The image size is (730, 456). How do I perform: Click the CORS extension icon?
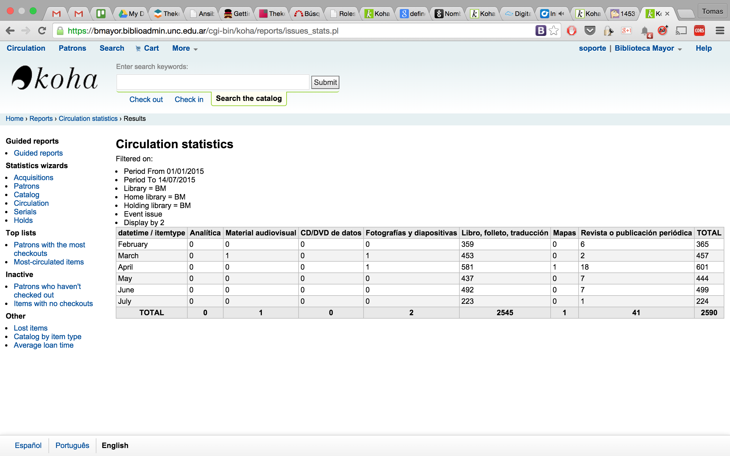[699, 31]
